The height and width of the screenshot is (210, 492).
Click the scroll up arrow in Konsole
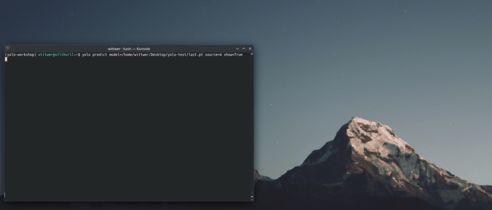tap(252, 54)
